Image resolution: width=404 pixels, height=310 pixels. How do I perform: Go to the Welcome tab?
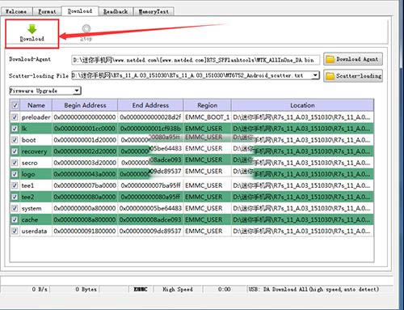pyautogui.click(x=16, y=11)
